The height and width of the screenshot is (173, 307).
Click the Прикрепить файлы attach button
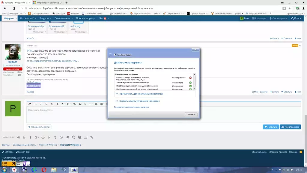pos(39,127)
